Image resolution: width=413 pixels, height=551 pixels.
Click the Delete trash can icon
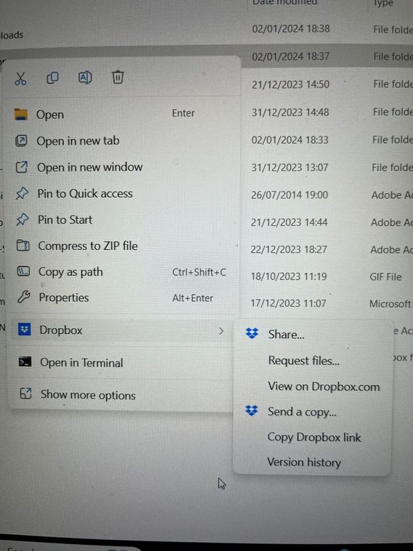[118, 77]
